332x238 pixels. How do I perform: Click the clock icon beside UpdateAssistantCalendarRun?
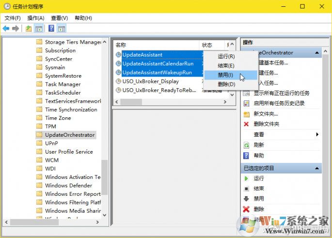coord(118,63)
